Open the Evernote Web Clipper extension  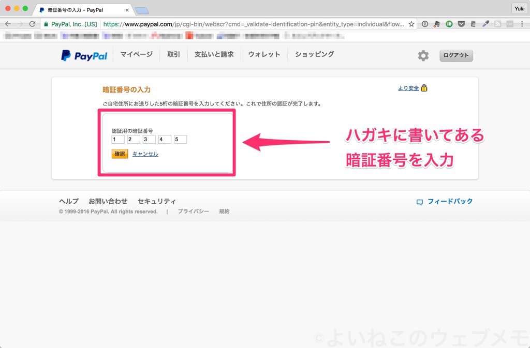pos(437,23)
